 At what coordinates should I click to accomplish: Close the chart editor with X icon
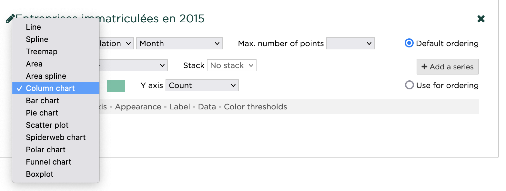pos(481,19)
